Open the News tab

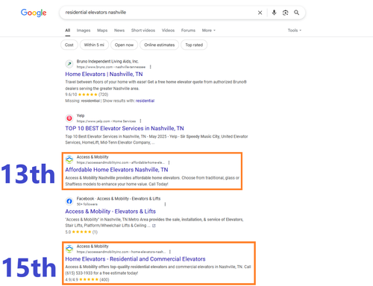click(119, 31)
